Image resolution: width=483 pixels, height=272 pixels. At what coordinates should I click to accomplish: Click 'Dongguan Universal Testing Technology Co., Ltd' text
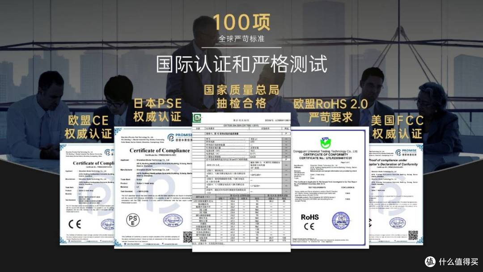click(325, 151)
